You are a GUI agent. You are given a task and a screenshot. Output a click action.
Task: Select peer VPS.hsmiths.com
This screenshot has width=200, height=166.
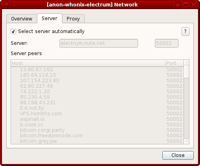pyautogui.click(x=97, y=114)
